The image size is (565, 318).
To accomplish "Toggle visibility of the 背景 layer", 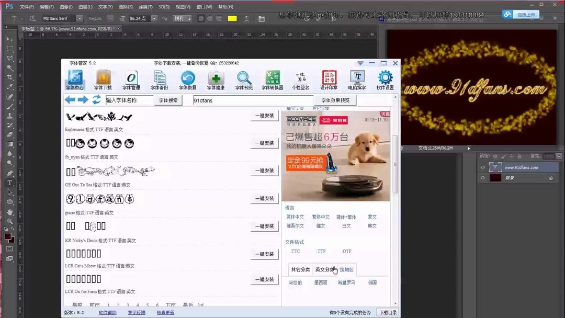I will [483, 178].
